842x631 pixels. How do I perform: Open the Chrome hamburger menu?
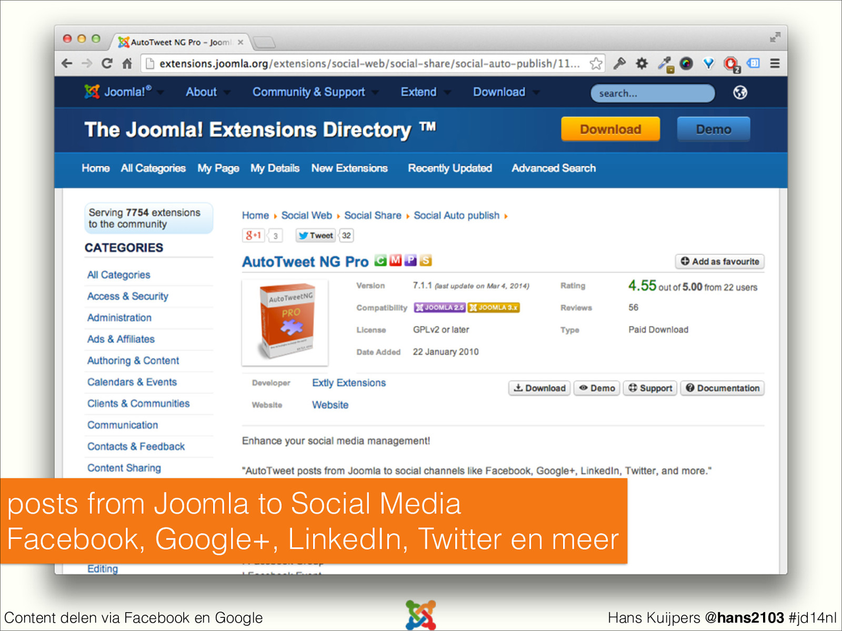coord(775,64)
